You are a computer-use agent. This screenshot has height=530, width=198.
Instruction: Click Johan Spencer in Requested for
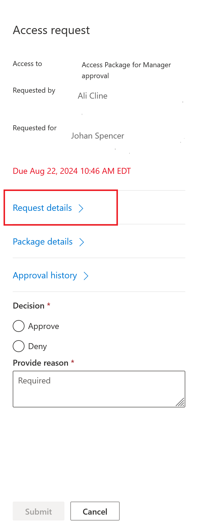(x=98, y=136)
